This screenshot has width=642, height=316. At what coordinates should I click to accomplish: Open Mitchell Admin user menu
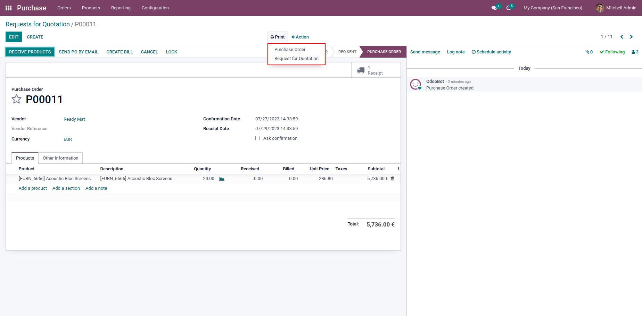[616, 8]
